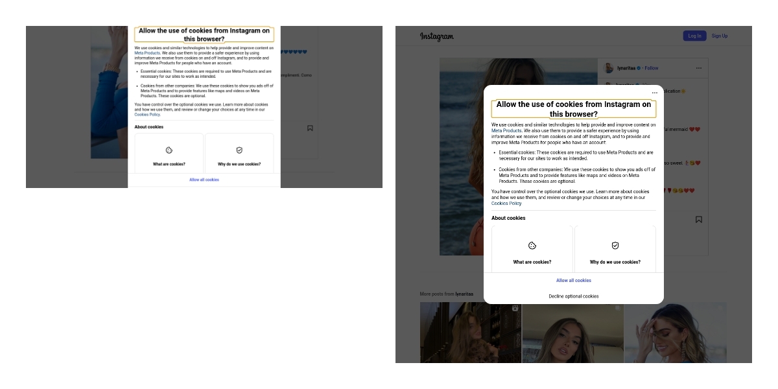Open post options dots beside lynaritaa Follow

tap(698, 68)
